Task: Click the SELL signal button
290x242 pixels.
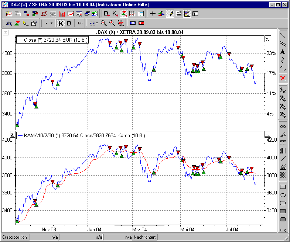Action: [x=141, y=23]
